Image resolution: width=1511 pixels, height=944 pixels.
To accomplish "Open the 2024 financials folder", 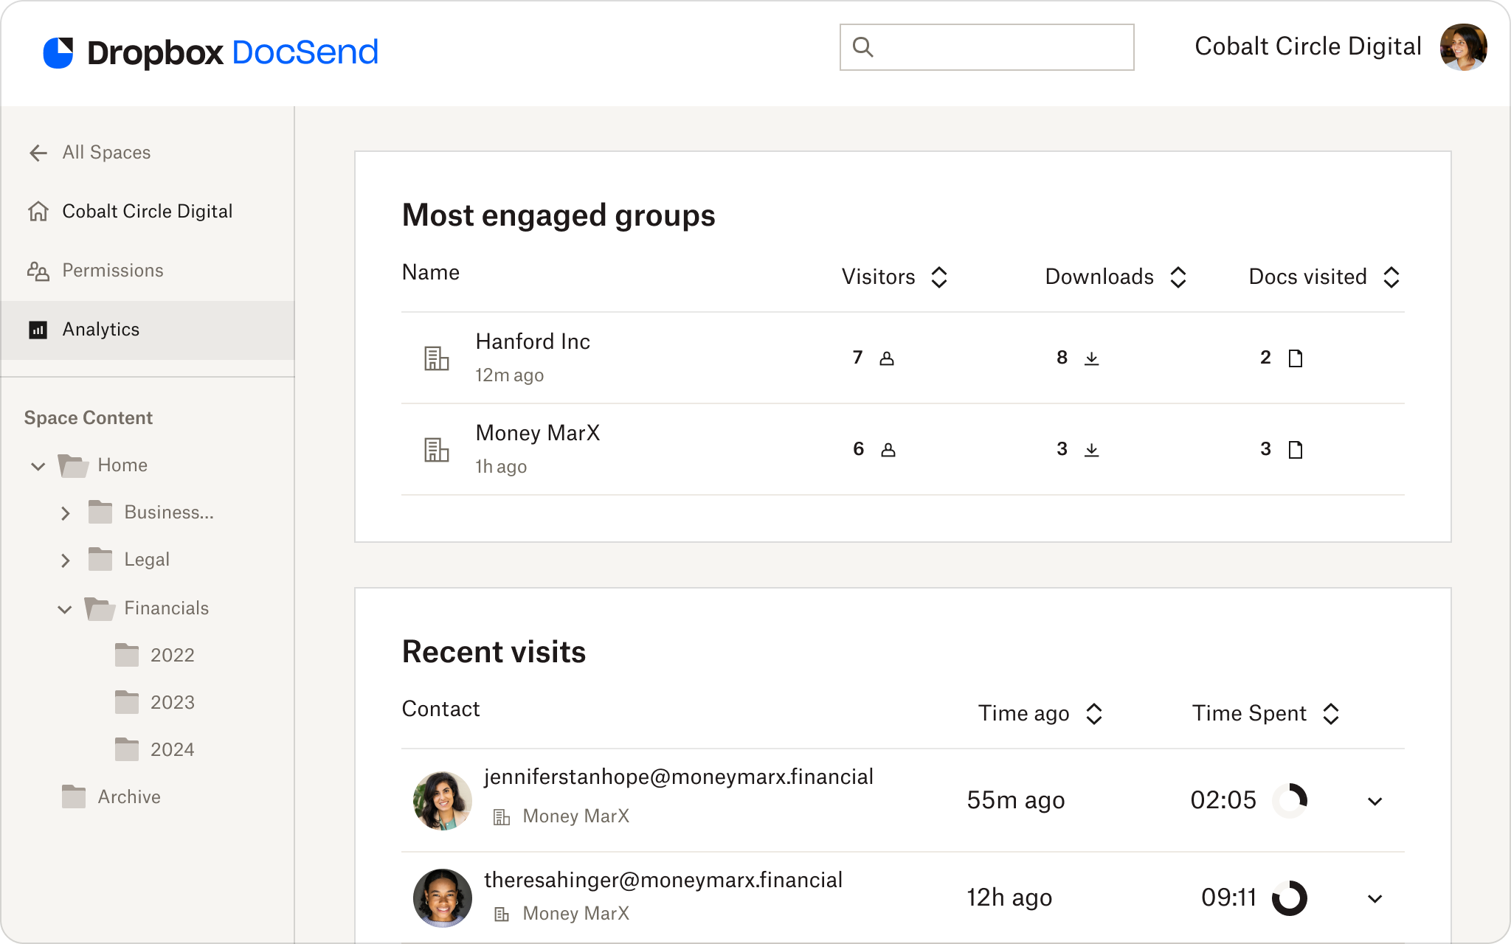I will coord(172,749).
